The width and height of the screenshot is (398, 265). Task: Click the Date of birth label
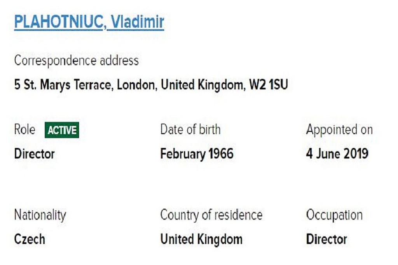(190, 130)
